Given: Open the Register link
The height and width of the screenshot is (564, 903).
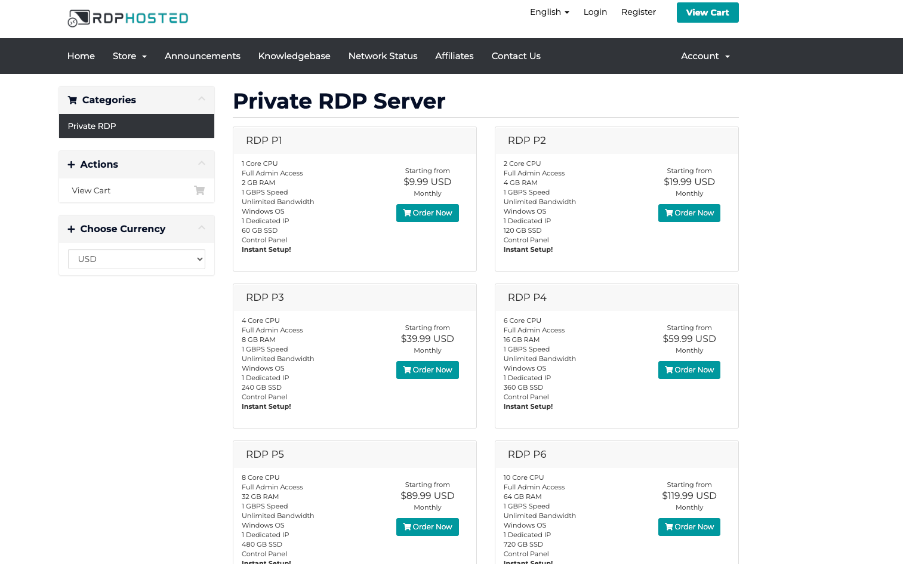Looking at the screenshot, I should pos(638,12).
